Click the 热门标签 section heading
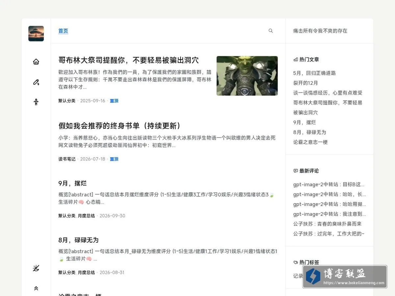 pyautogui.click(x=306, y=262)
